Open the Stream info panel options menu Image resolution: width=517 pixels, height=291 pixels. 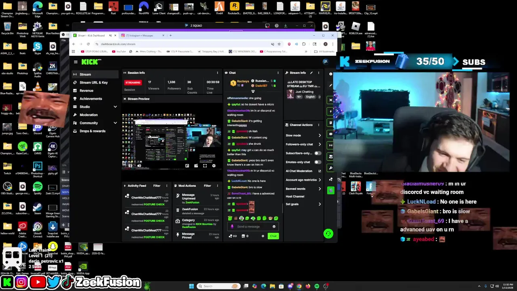tap(318, 73)
